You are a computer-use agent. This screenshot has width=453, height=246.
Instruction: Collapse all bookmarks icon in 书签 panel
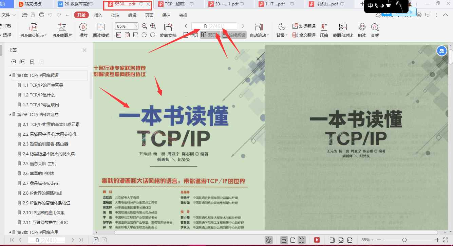point(23,62)
